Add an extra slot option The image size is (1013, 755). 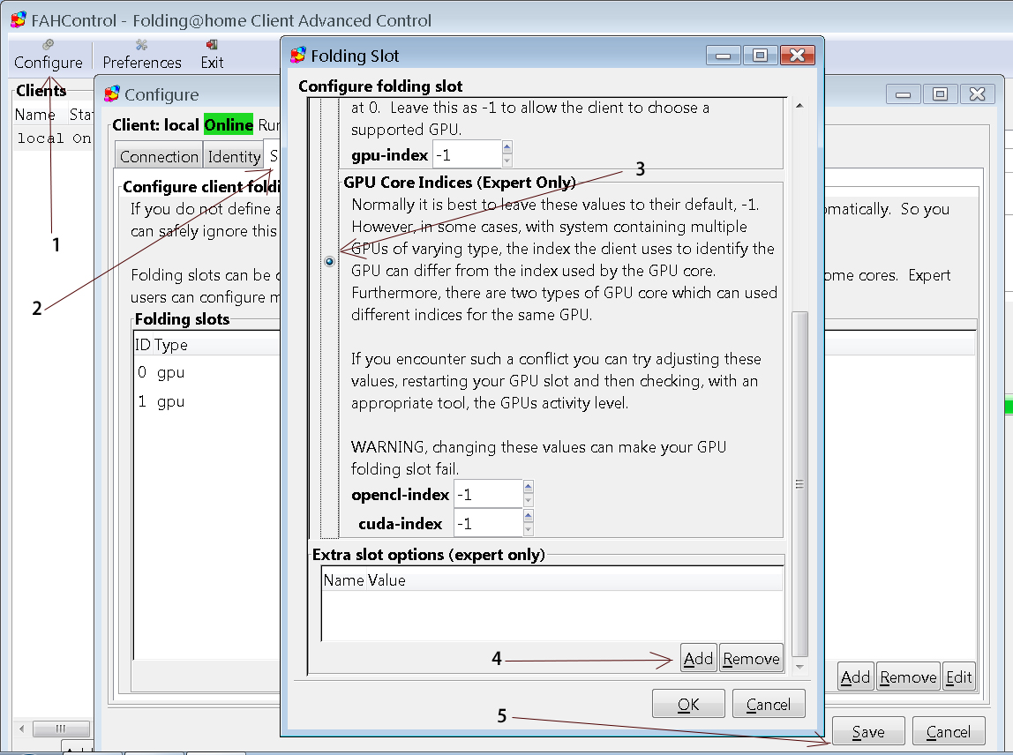pos(698,658)
